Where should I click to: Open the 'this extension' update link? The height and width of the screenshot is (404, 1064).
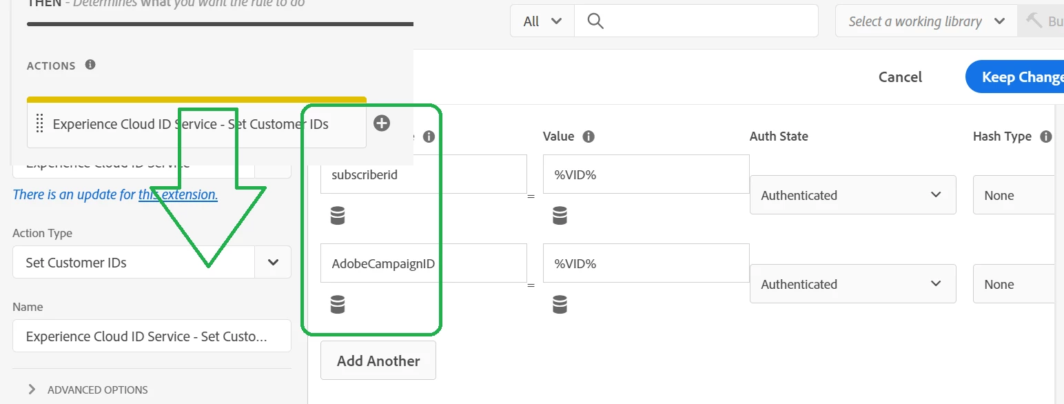tap(178, 194)
